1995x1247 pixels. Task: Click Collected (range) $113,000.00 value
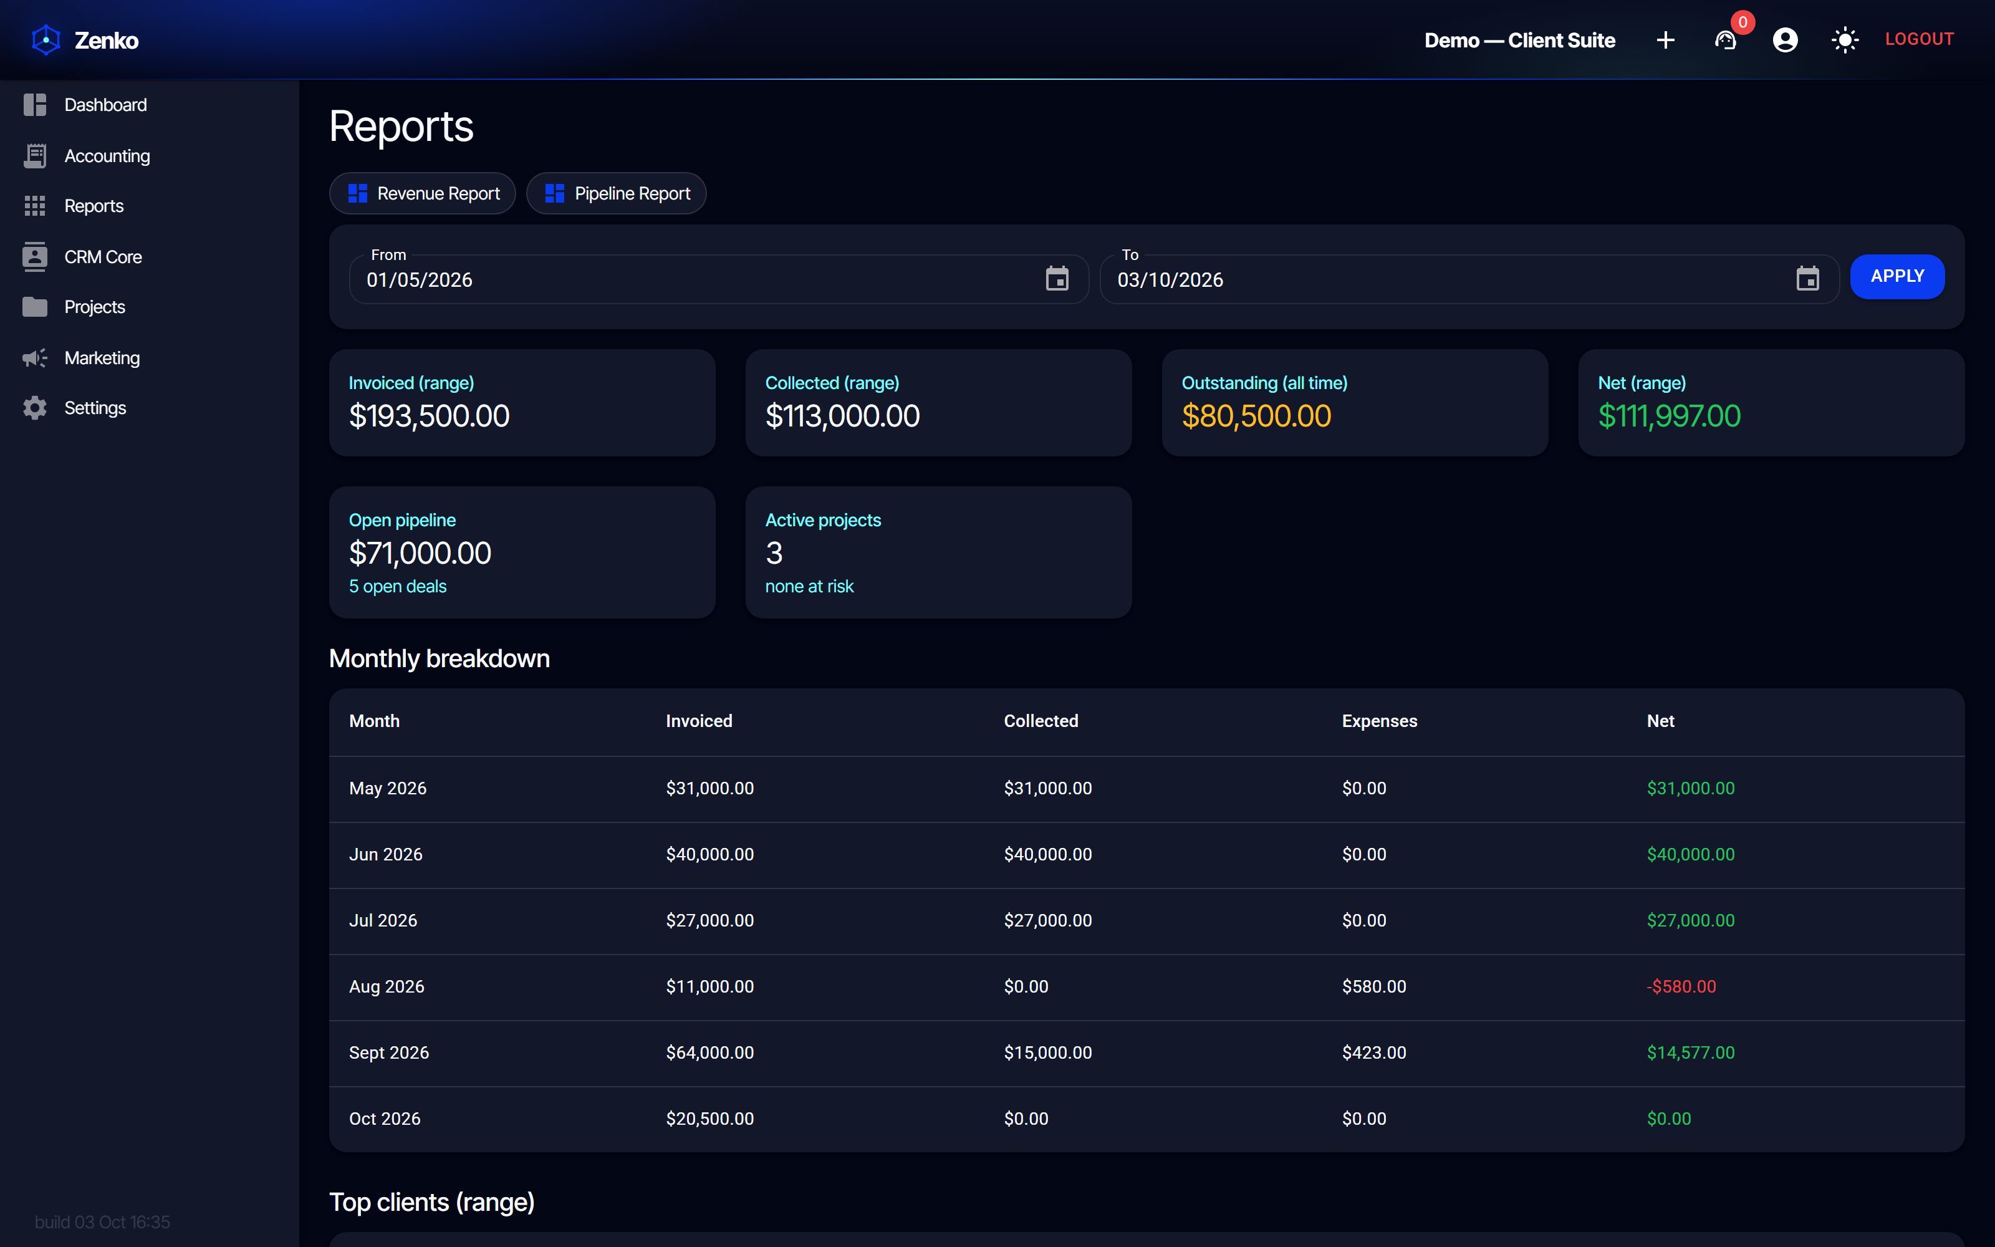click(x=842, y=416)
